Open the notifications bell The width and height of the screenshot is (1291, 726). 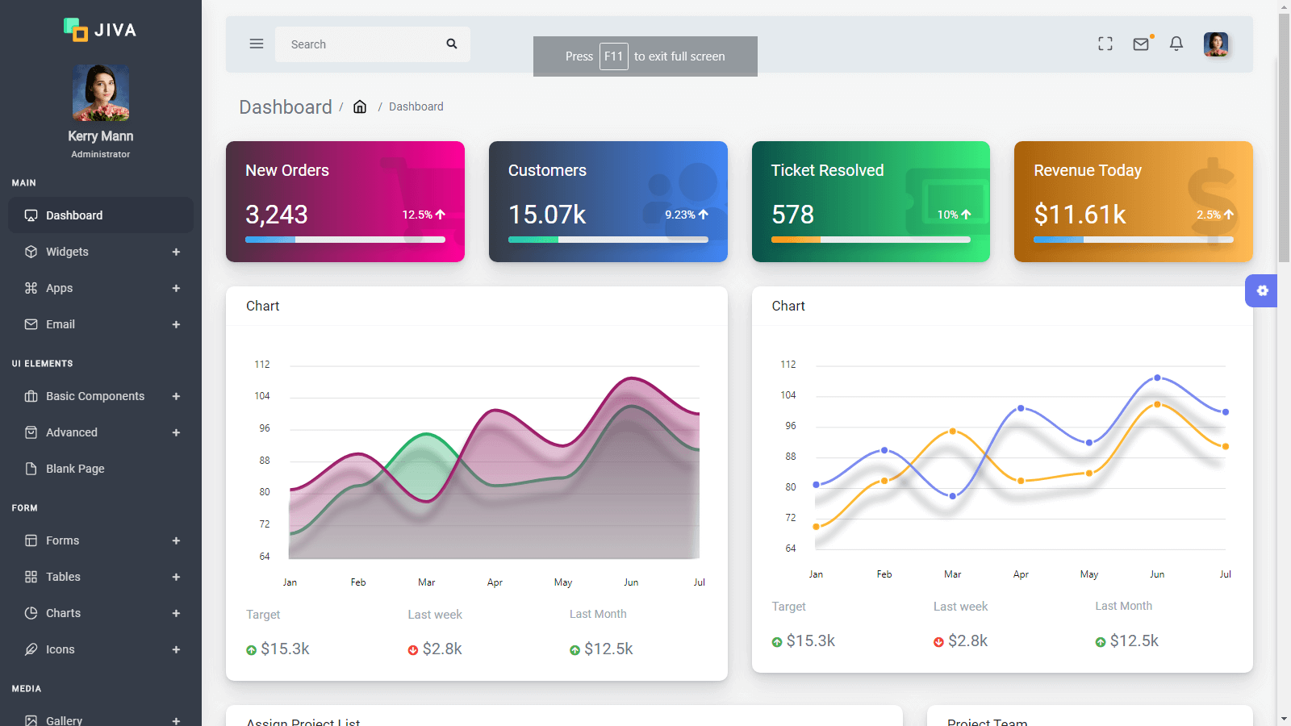click(x=1176, y=44)
